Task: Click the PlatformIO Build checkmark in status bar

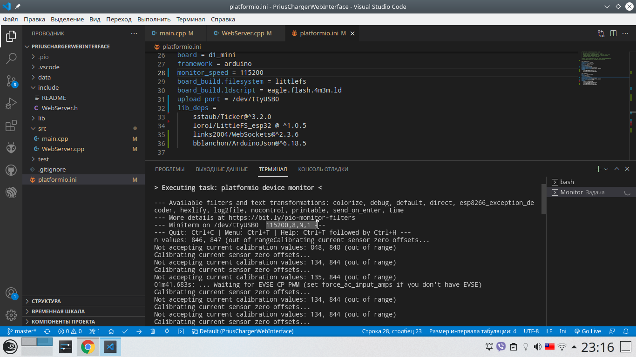Action: (125, 331)
